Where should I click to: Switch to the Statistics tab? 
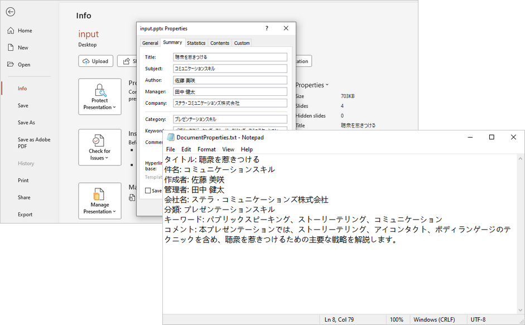coord(196,43)
